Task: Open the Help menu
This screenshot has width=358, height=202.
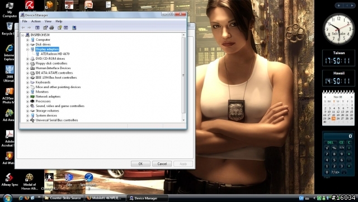Action: point(59,21)
